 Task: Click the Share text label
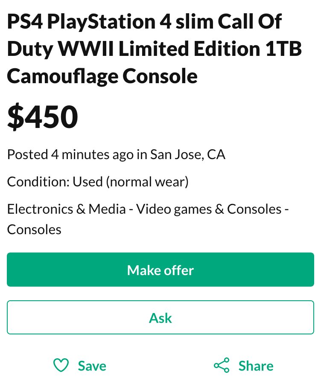[256, 366]
